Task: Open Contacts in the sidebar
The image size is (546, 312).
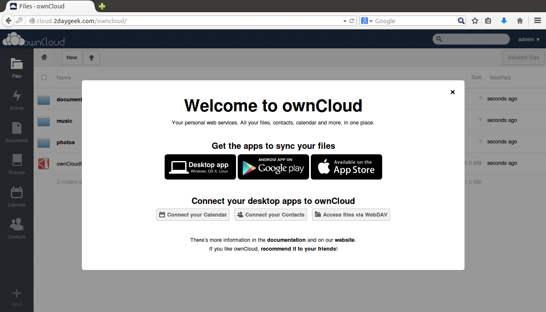Action: click(17, 228)
